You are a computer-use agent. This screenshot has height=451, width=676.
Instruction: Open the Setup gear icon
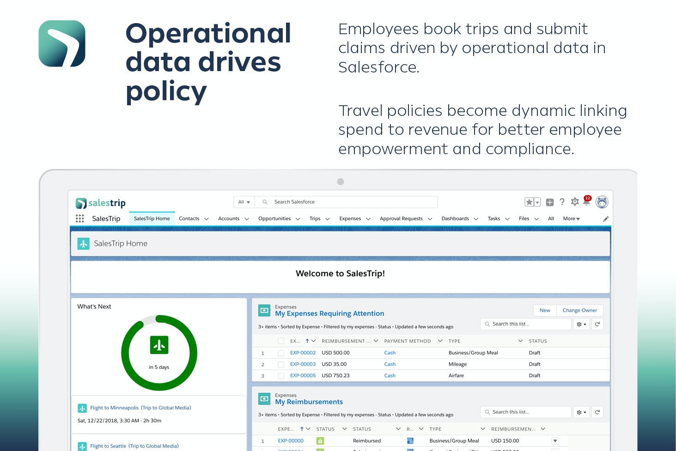point(575,202)
